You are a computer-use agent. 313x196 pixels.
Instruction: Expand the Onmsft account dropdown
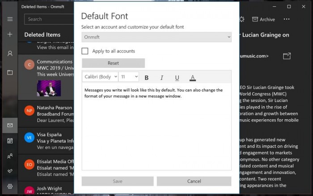[x=156, y=37]
